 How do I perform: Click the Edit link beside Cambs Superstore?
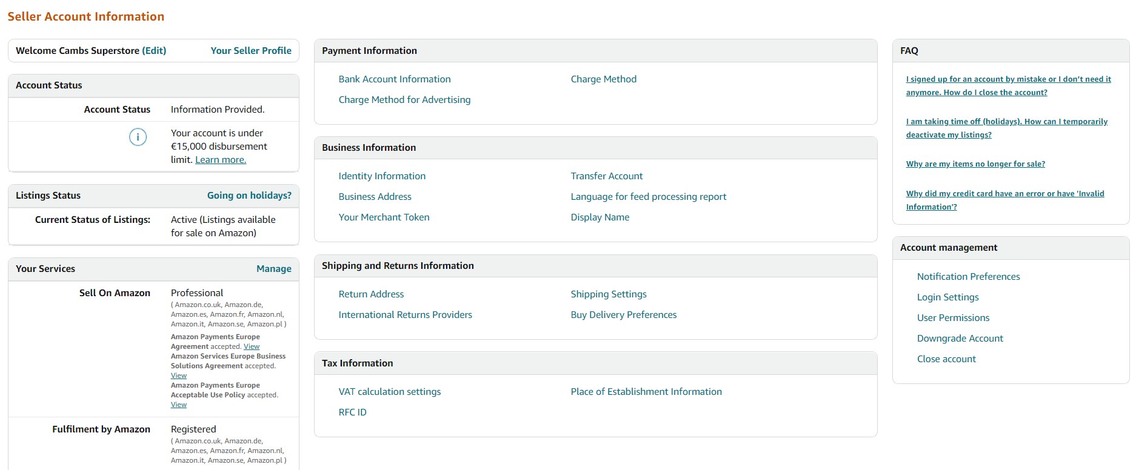[154, 51]
